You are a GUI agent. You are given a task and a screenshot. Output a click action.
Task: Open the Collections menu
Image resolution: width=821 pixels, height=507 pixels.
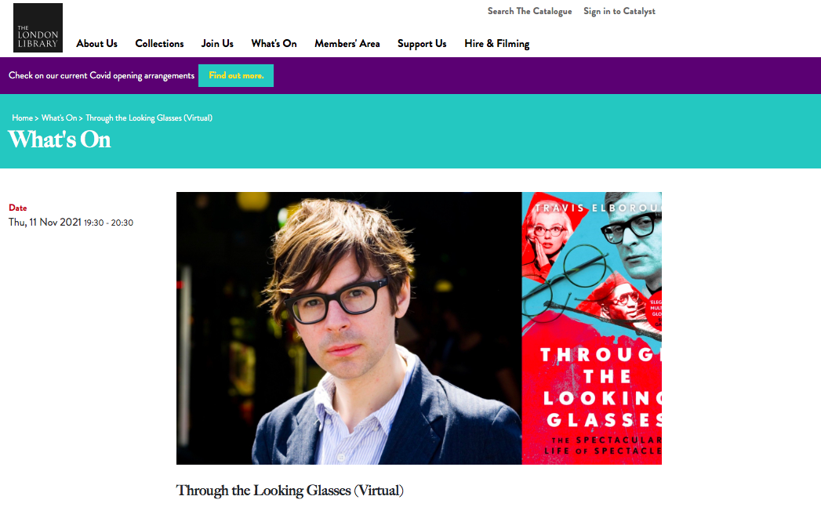[159, 43]
